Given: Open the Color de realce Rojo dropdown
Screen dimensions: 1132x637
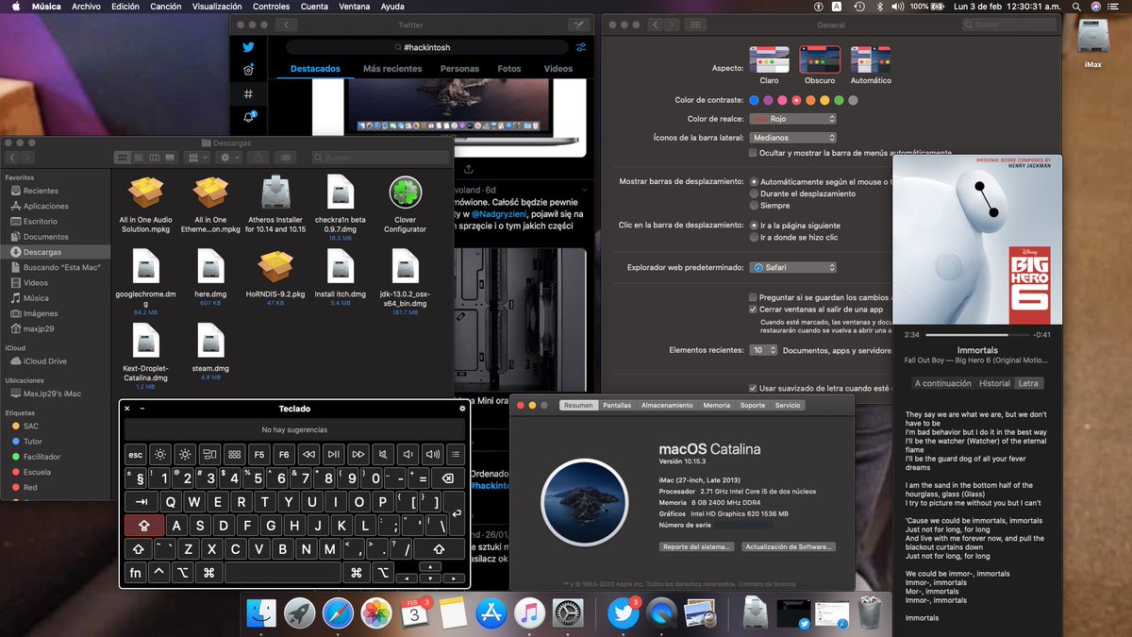Looking at the screenshot, I should click(792, 119).
